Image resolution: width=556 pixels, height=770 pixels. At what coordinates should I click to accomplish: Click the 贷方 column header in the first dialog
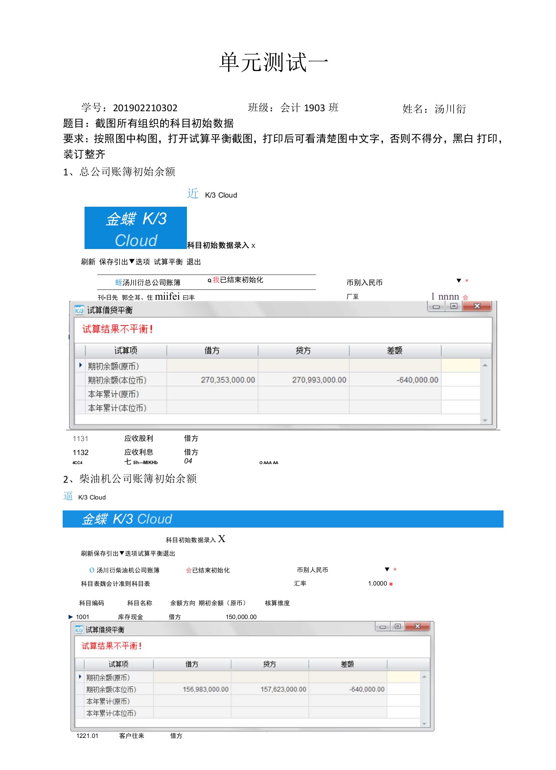click(x=303, y=350)
